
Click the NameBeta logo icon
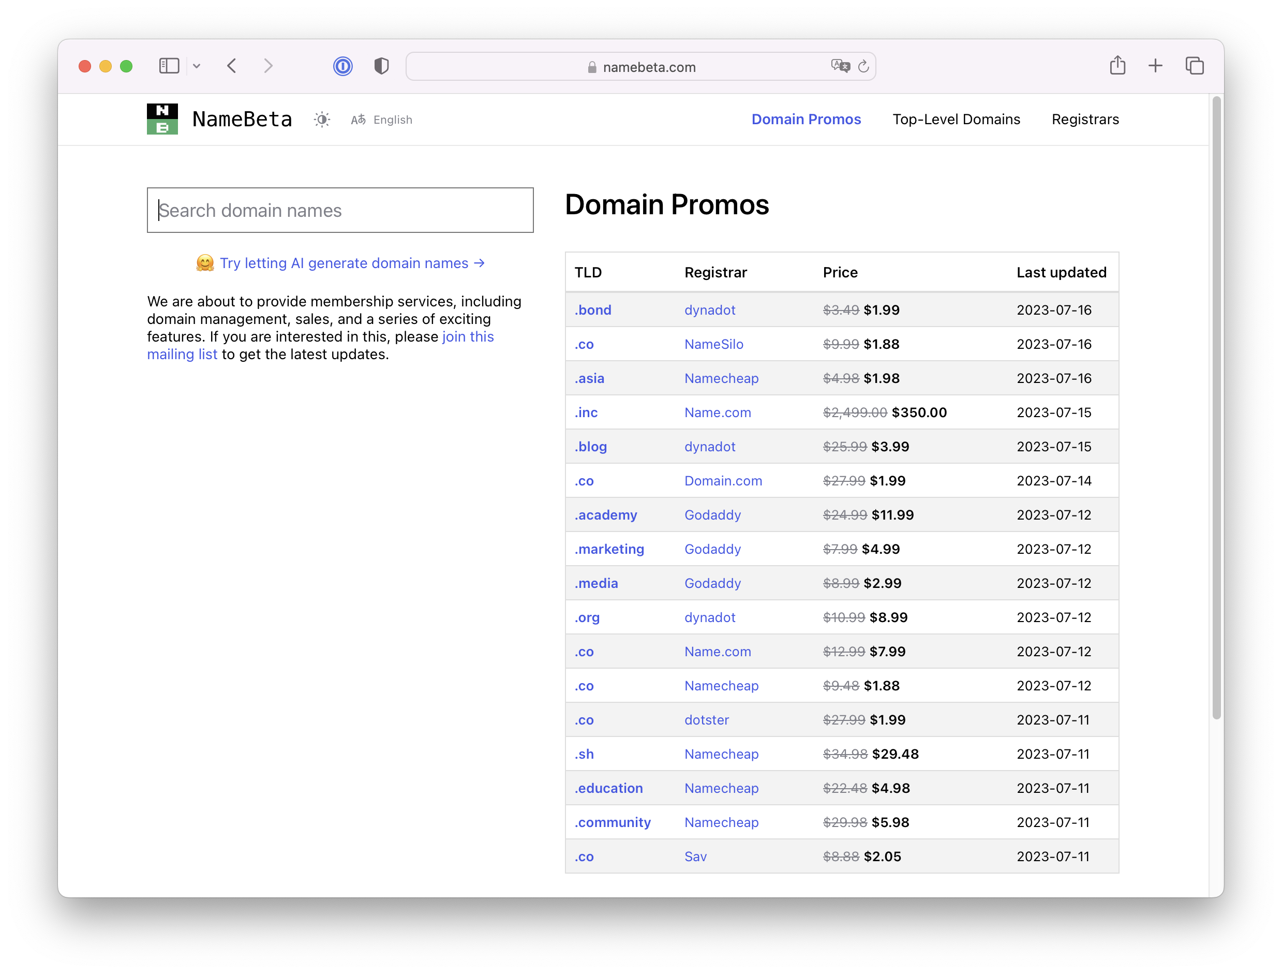[x=162, y=119]
